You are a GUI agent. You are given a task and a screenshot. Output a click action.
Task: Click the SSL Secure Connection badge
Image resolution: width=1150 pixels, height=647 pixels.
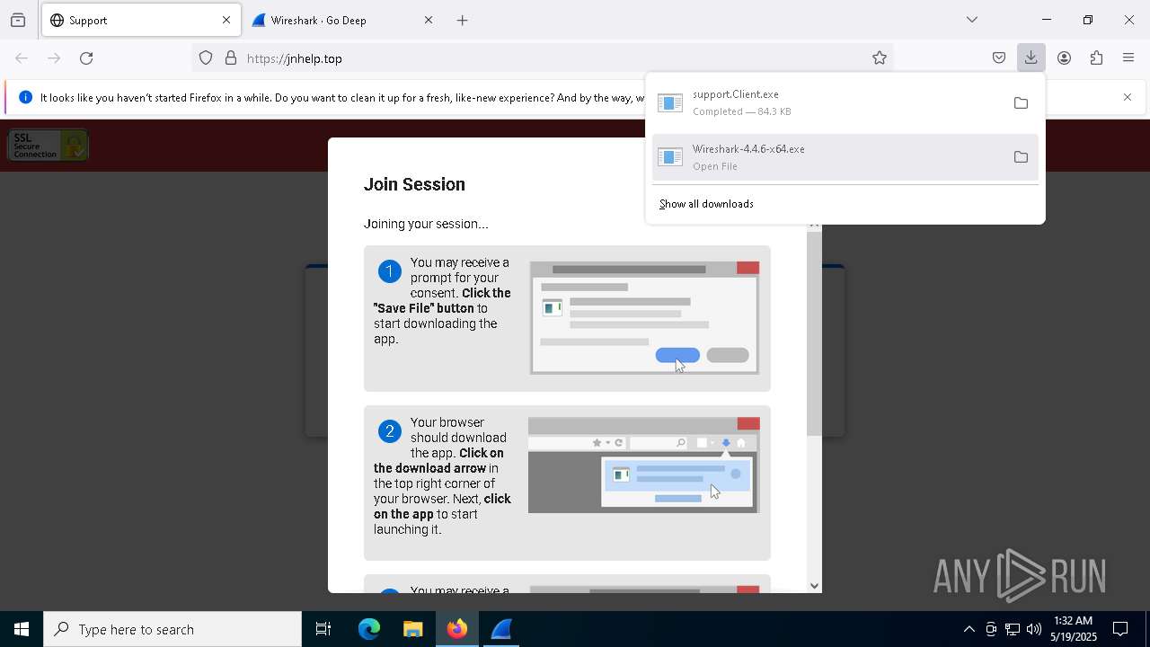pyautogui.click(x=48, y=146)
